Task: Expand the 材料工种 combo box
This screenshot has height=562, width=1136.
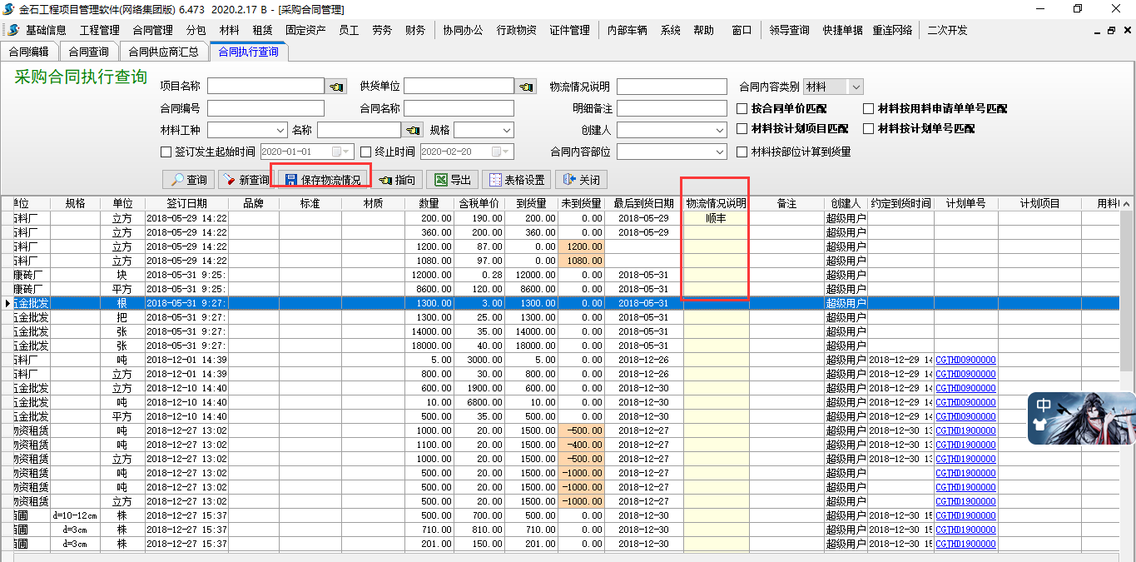Action: (x=280, y=131)
